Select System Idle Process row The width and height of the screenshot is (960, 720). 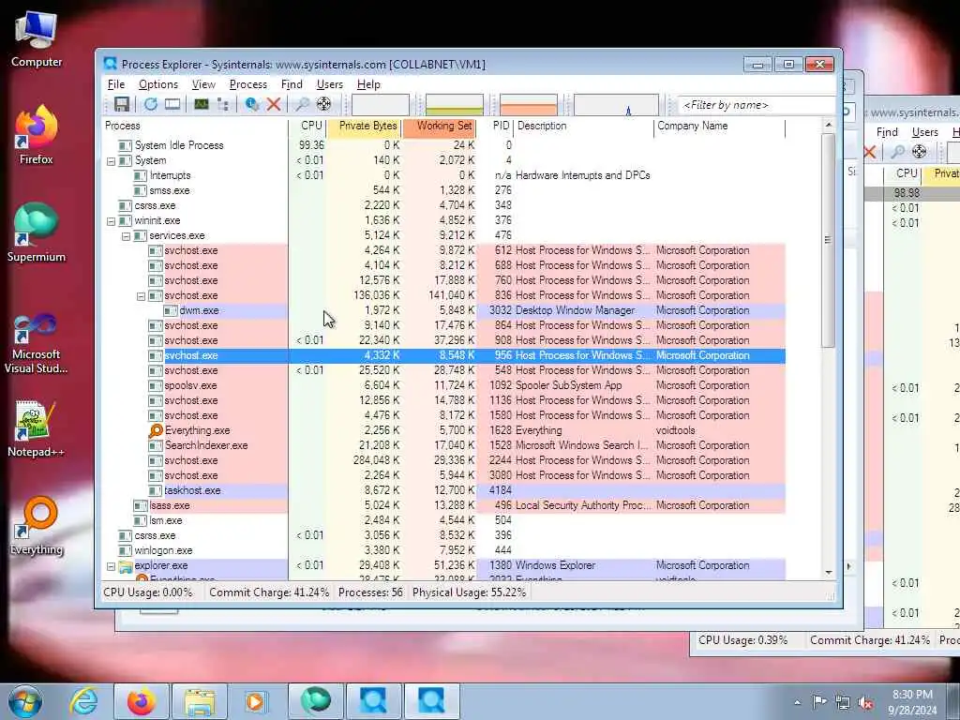[x=444, y=145]
